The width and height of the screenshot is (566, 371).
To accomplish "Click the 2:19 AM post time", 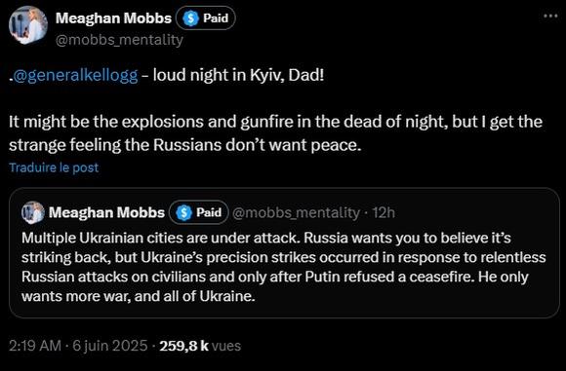I will (x=35, y=346).
